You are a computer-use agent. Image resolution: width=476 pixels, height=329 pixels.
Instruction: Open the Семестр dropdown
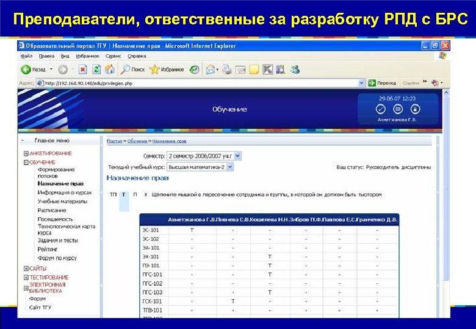click(x=238, y=156)
